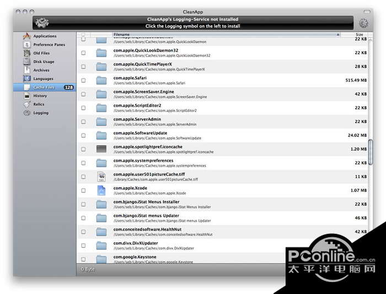Click the com.apple.Safari folder icon
Viewport: 386px width, 294px height.
point(101,81)
